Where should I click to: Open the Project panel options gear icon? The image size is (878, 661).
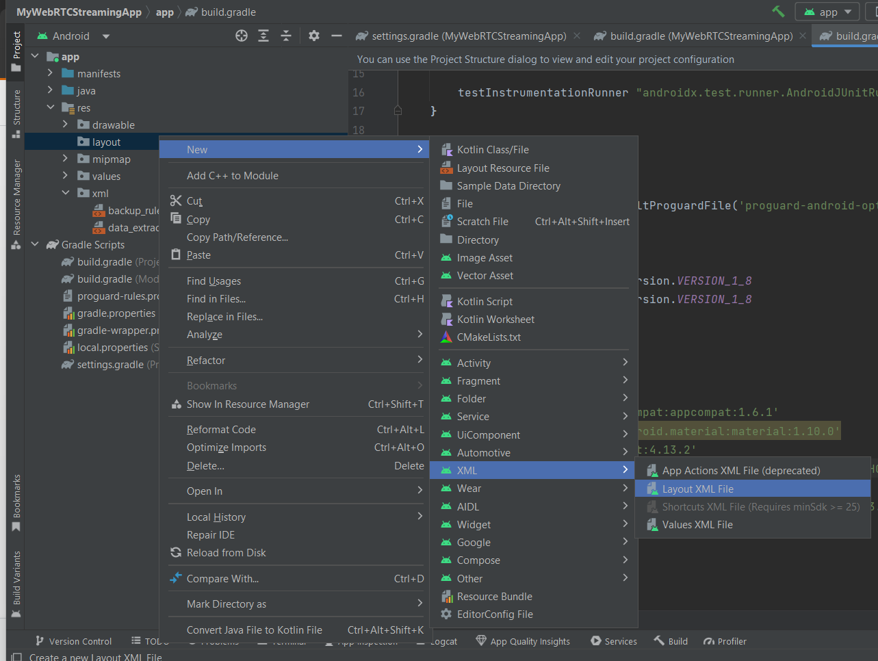pos(313,36)
